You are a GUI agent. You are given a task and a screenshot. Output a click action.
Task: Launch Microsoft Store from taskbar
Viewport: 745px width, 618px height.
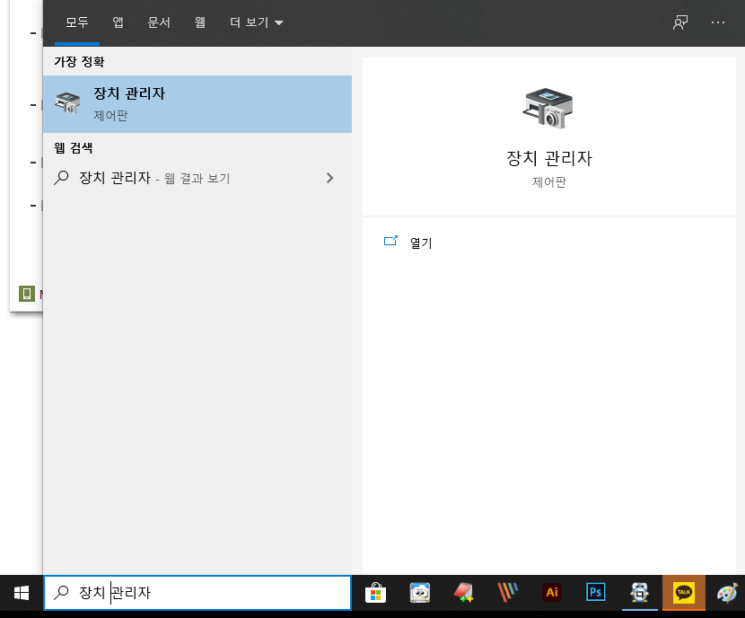tap(375, 593)
